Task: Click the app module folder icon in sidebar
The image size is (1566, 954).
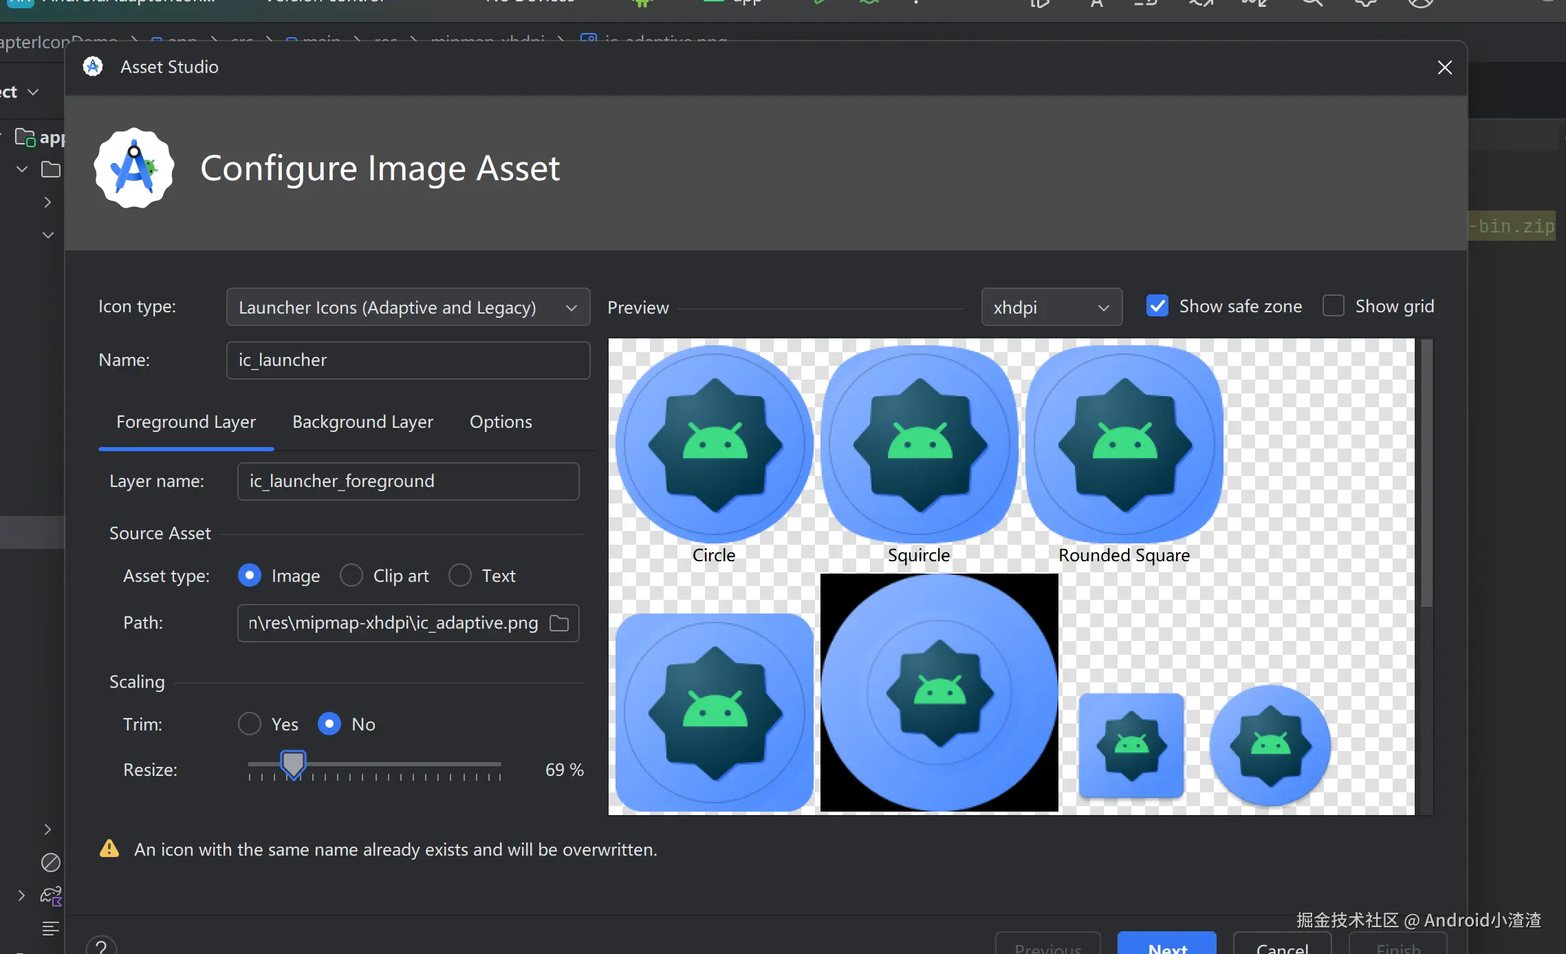Action: (x=25, y=138)
